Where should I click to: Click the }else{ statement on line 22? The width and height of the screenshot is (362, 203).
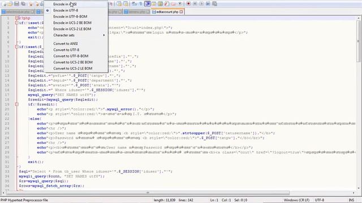(x=35, y=119)
